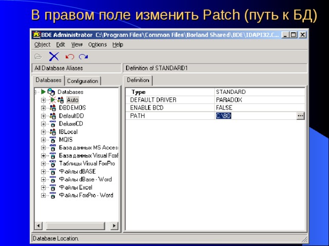Collapse the Databases root node

(x=35, y=92)
